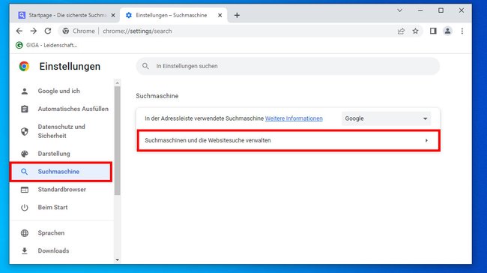The height and width of the screenshot is (273, 487).
Task: Close the Einstellungen tab
Action: [x=220, y=15]
